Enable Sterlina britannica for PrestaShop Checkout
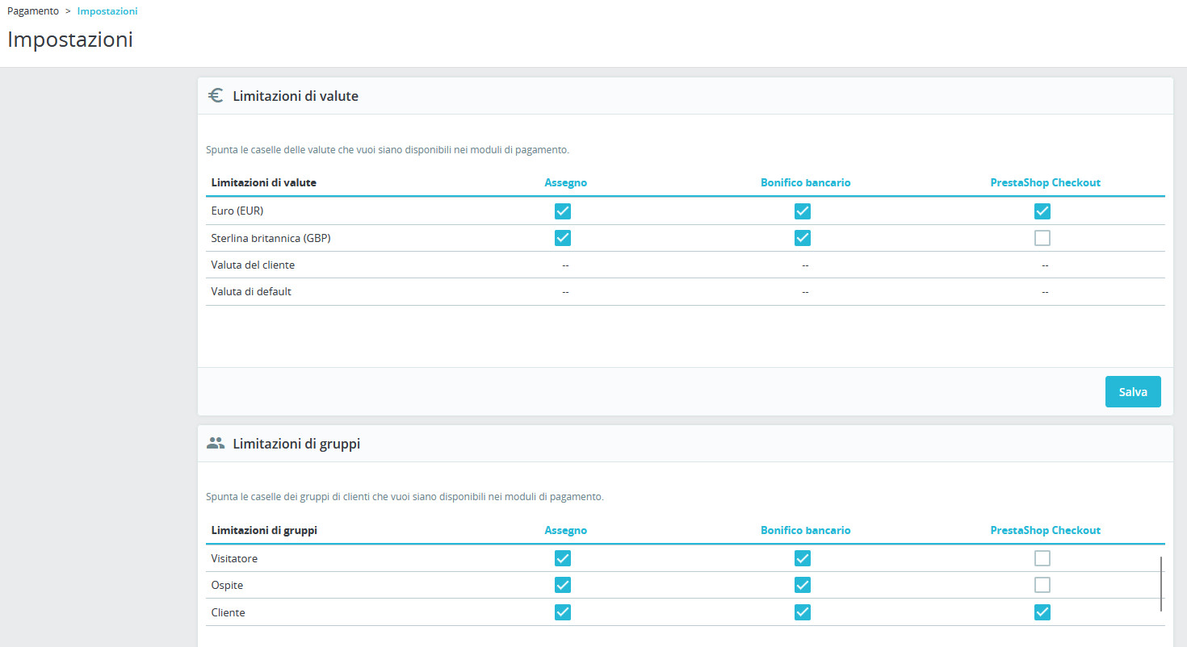The image size is (1187, 647). [1042, 238]
